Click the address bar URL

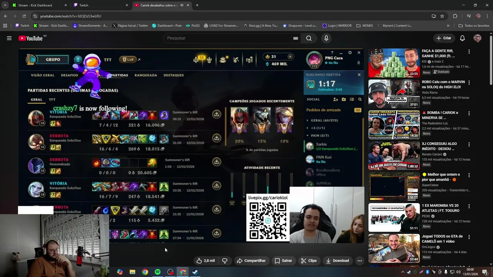[70, 16]
